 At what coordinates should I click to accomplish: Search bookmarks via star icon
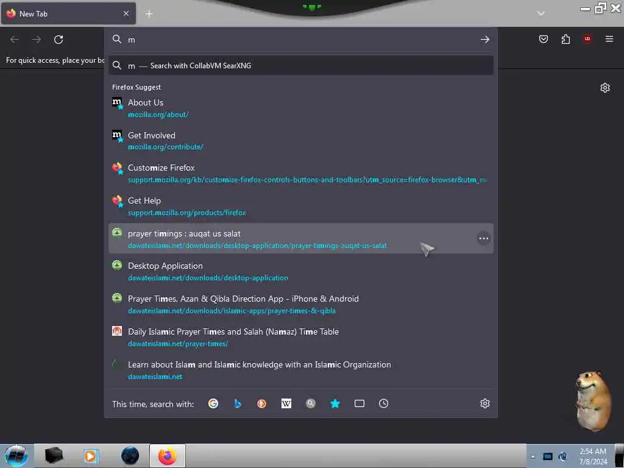coord(335,403)
